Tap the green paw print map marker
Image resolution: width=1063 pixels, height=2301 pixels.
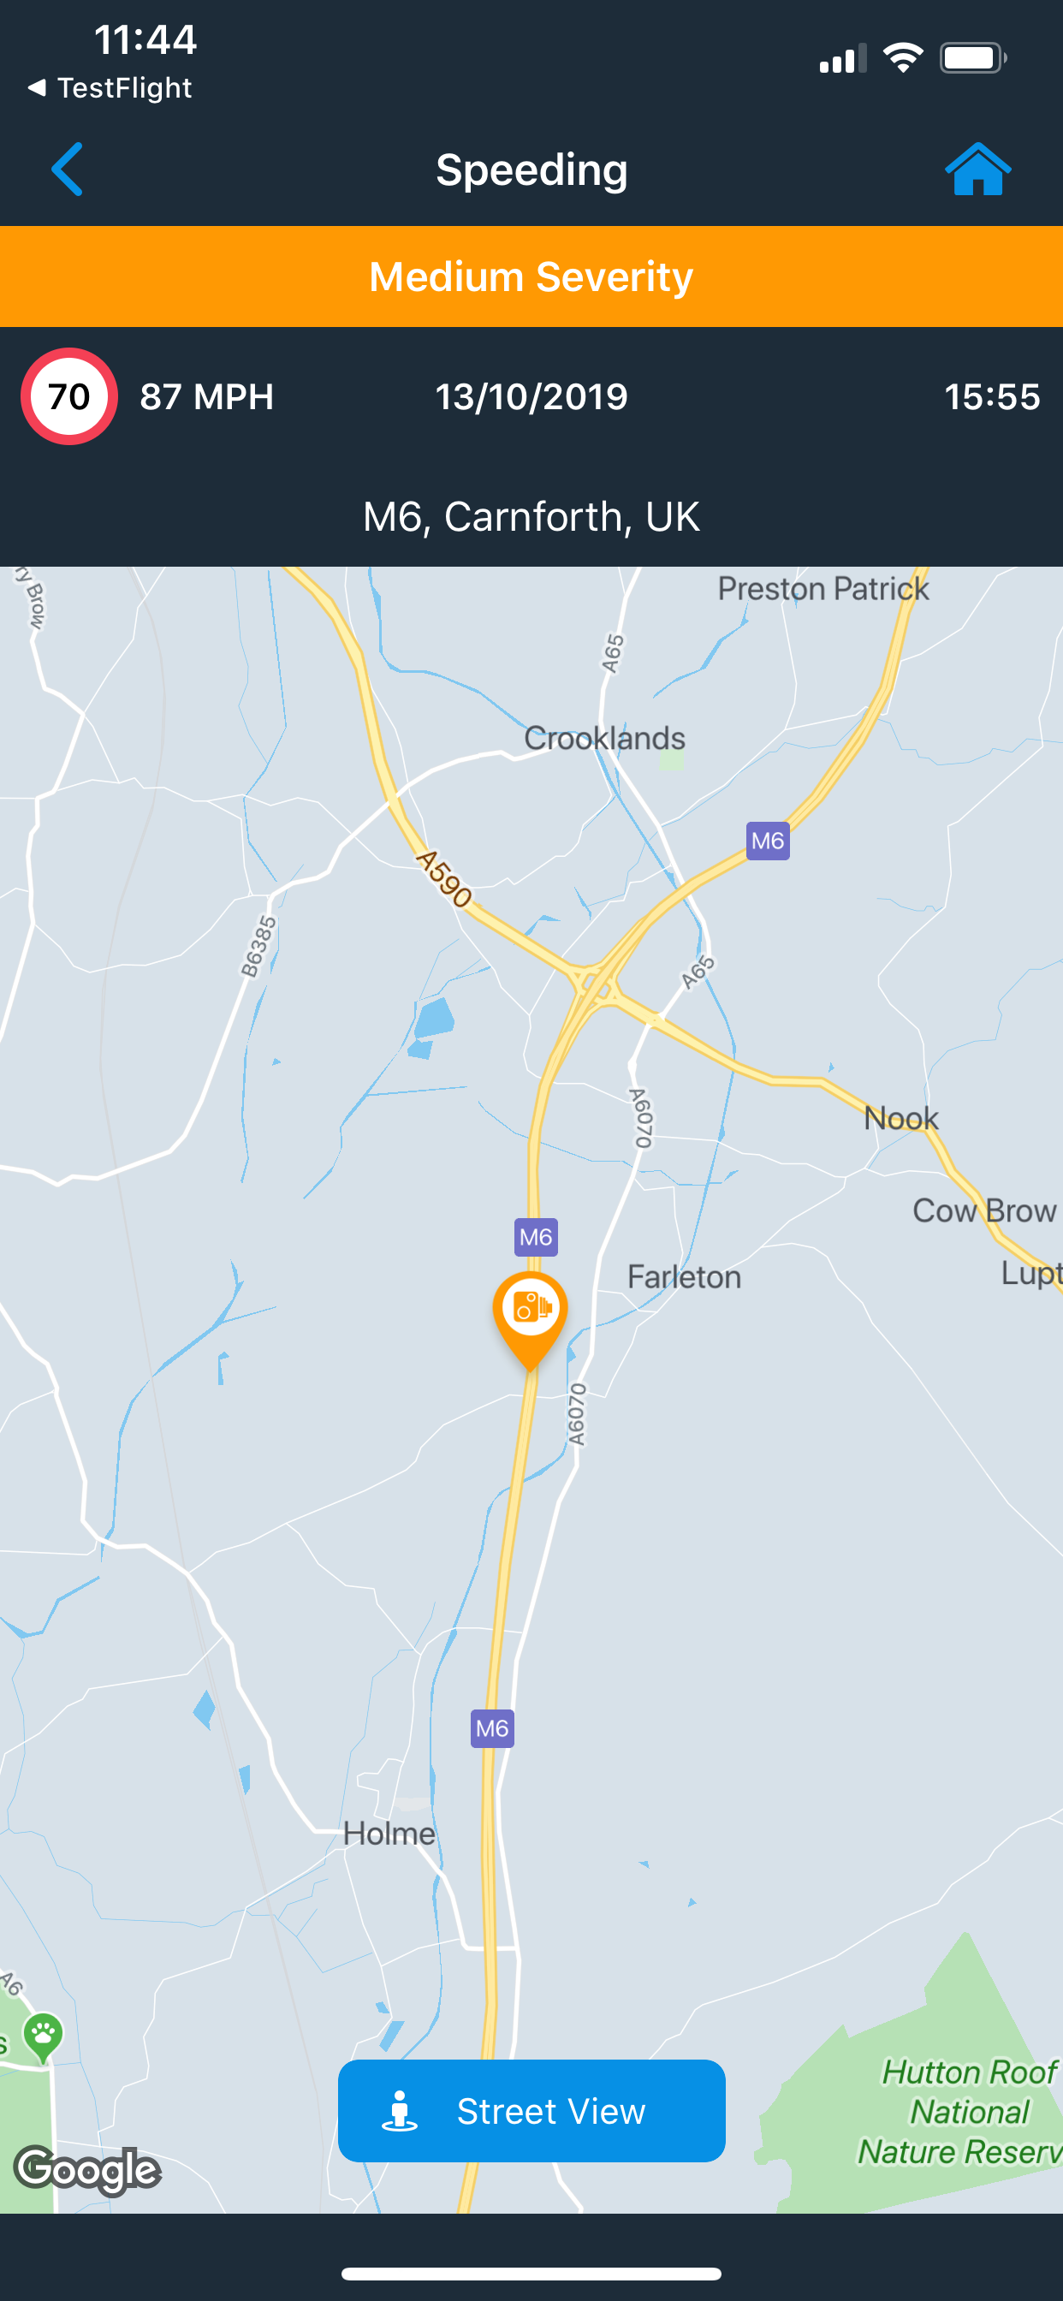point(43,2037)
